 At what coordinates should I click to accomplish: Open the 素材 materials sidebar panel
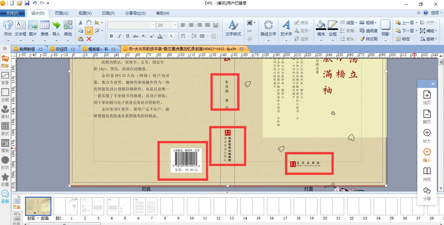coord(5,111)
